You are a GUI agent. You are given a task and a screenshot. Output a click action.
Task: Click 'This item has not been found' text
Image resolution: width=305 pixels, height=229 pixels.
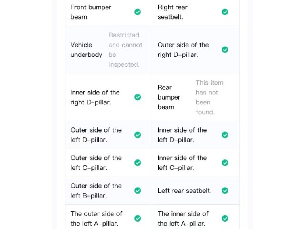210,97
